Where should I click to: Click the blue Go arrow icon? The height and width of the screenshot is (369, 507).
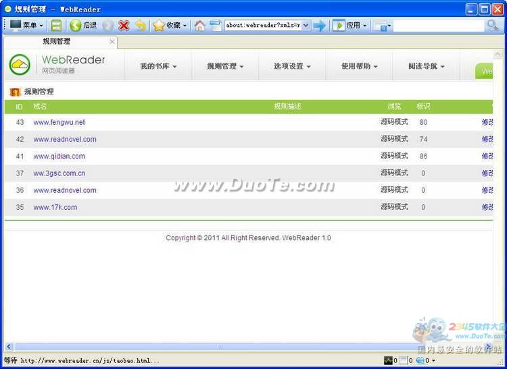320,26
